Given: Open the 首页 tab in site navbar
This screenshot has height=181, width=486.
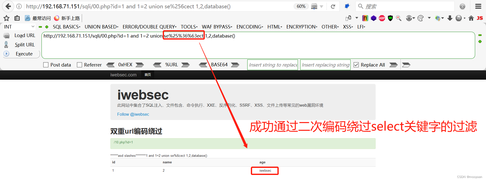Looking at the screenshot, I should (x=148, y=75).
